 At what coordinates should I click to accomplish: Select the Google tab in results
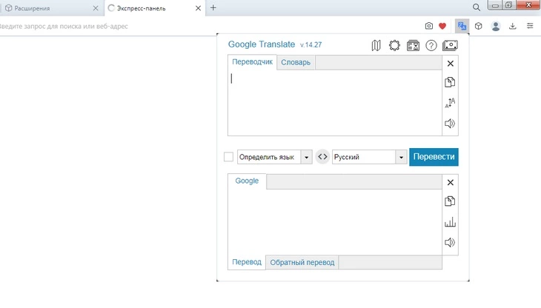247,181
